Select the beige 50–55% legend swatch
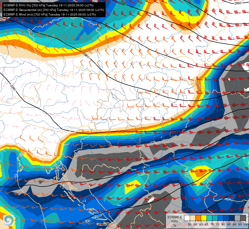Screen dimensions: 249x229 tap(193, 218)
